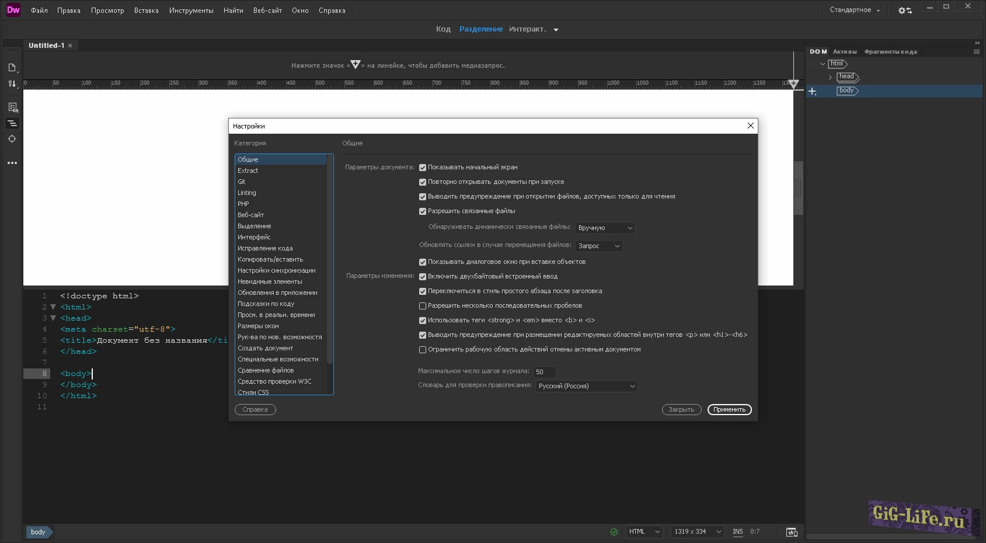986x543 pixels.
Task: Select Интерфейс category in list
Action: coord(254,237)
